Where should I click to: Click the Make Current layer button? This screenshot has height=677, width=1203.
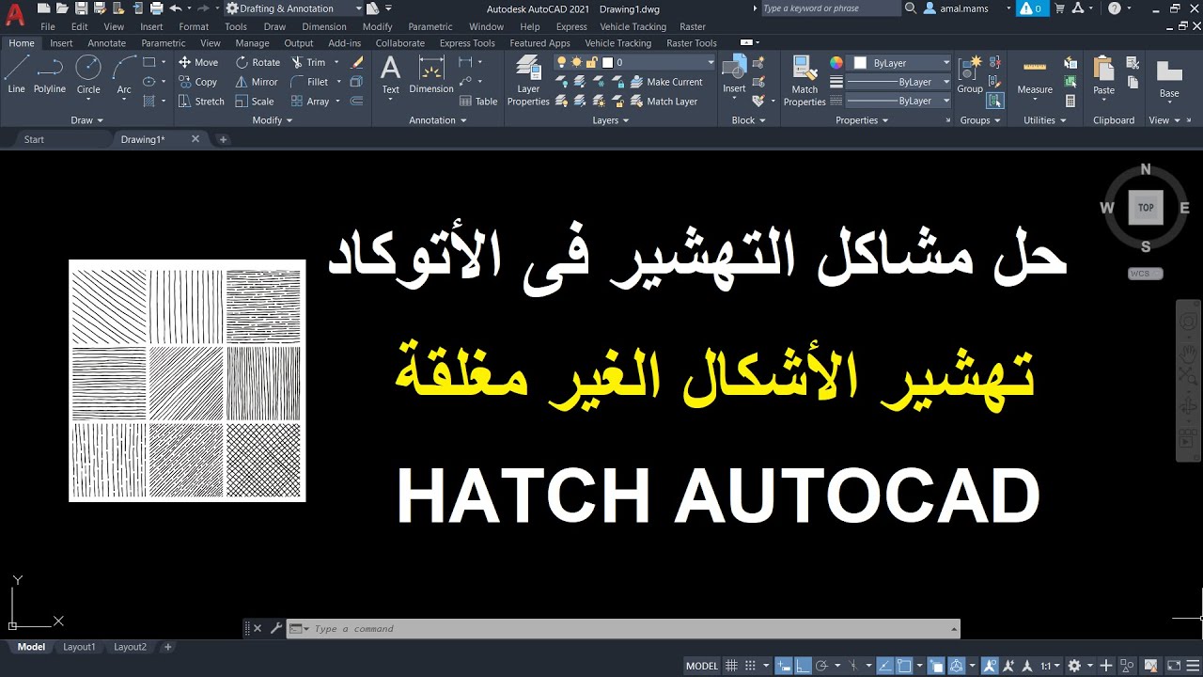click(665, 82)
